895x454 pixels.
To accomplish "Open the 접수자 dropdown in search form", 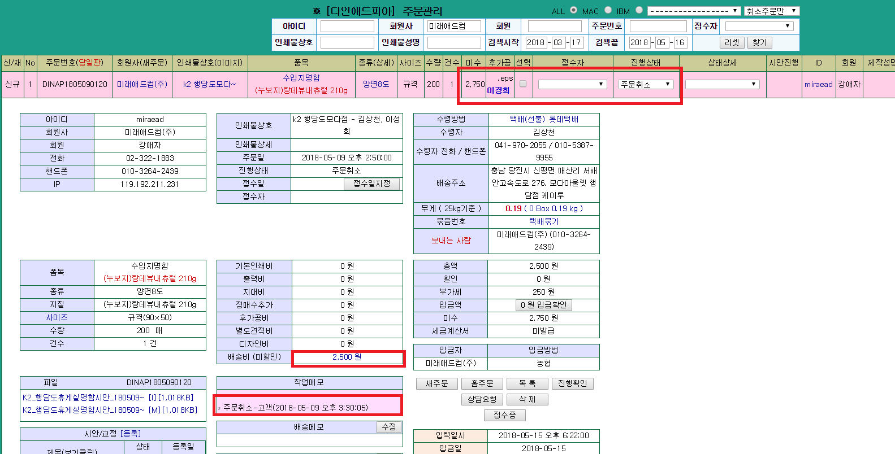I will (759, 26).
